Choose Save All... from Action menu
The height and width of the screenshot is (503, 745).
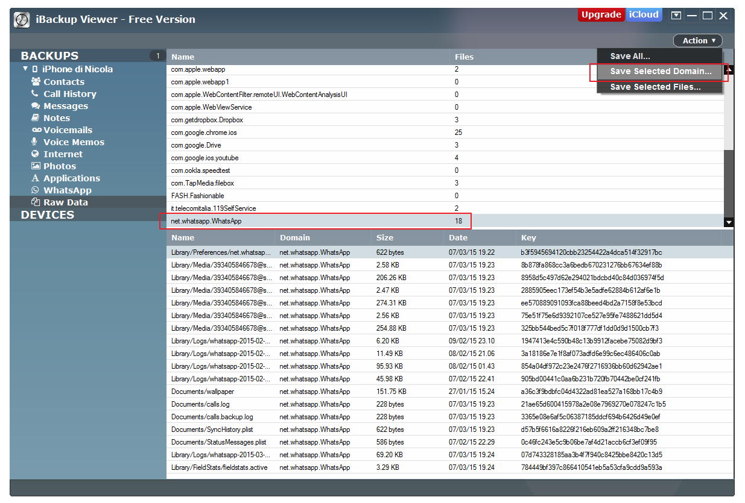(x=659, y=56)
